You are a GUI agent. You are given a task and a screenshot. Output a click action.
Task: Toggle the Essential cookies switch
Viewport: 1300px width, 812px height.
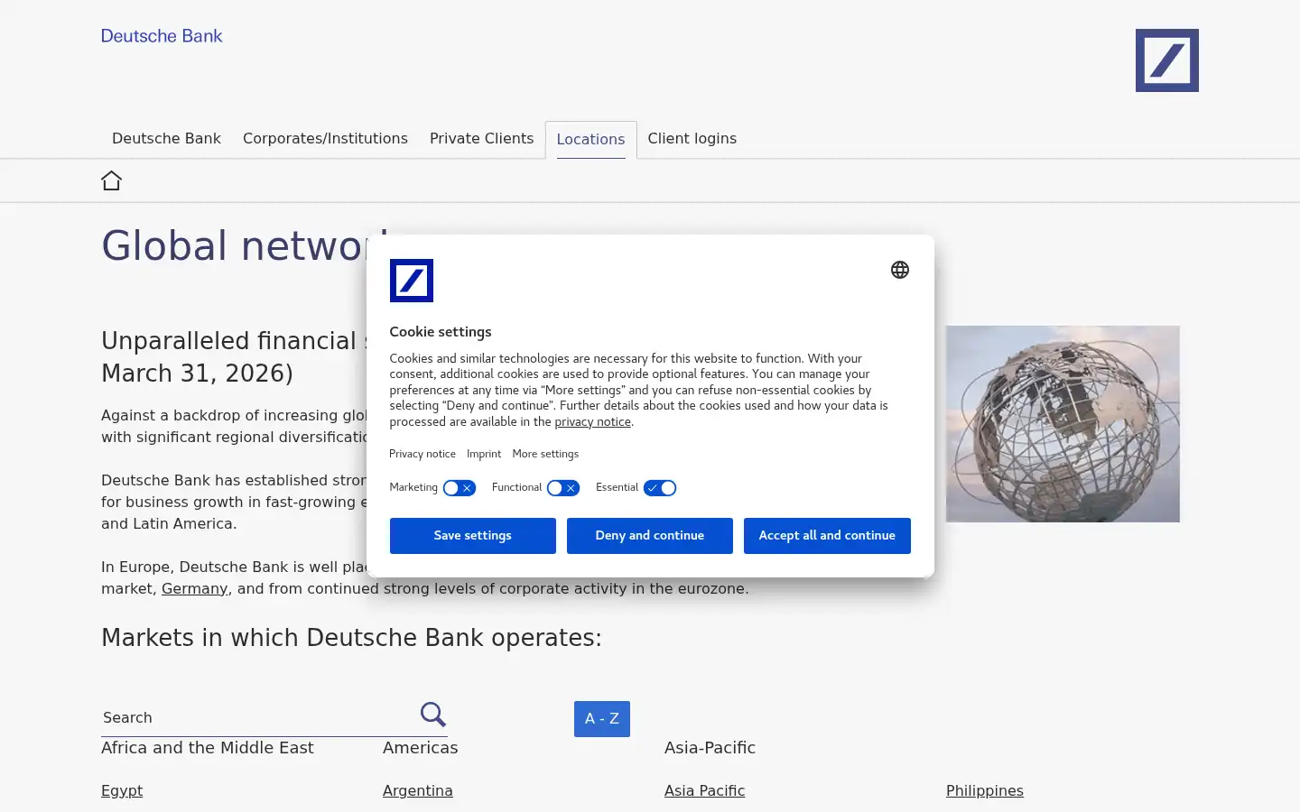pyautogui.click(x=660, y=488)
